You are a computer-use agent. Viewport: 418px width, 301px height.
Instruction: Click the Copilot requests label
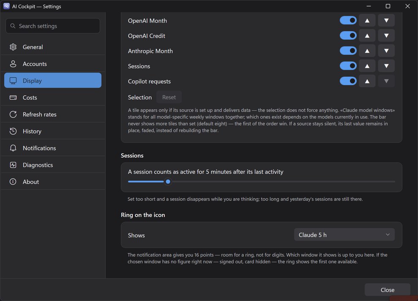click(x=149, y=81)
